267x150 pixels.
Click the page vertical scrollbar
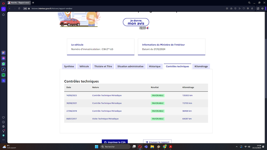[x=266, y=68]
